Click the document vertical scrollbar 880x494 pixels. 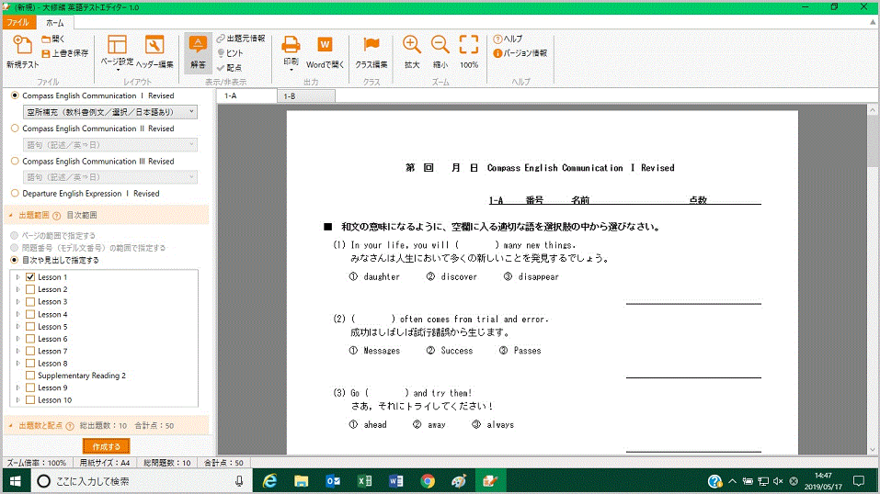click(873, 279)
